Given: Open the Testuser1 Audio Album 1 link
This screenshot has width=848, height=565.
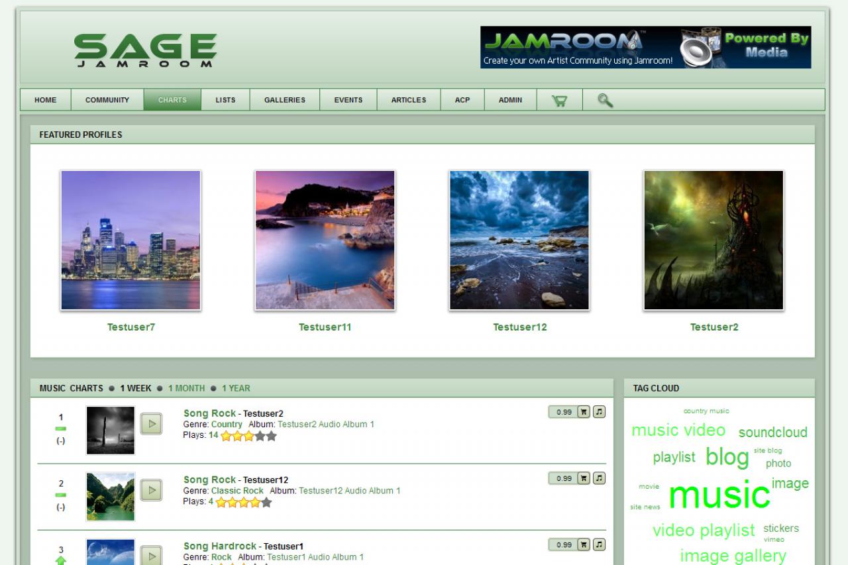Looking at the screenshot, I should pyautogui.click(x=315, y=557).
